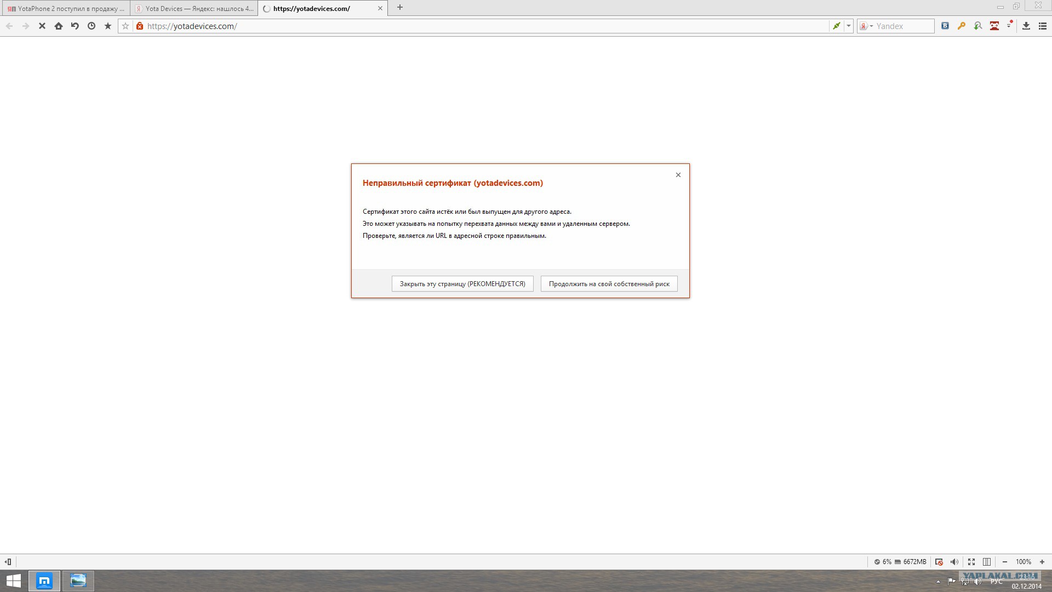1052x592 pixels.
Task: Zoom in the page
Action: [1042, 562]
